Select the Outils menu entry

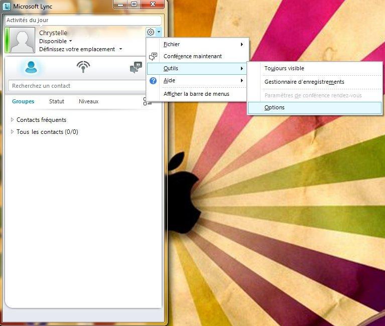198,68
